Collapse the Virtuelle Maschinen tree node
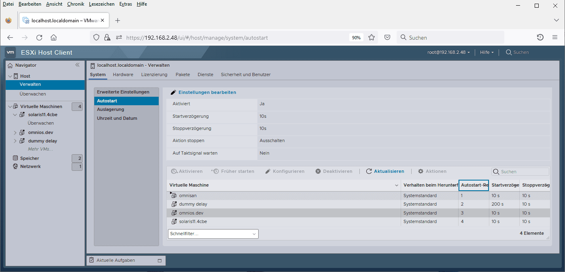This screenshot has width=565, height=272. coord(10,106)
